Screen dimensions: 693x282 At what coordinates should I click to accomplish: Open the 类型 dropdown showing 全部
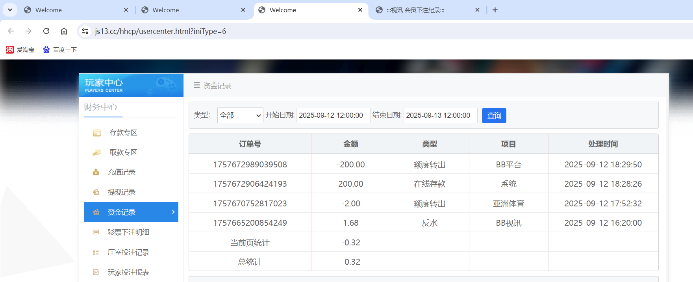(240, 115)
